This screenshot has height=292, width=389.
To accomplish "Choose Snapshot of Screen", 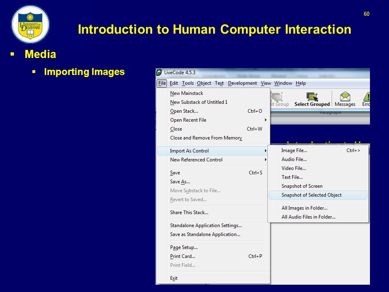I will (x=318, y=186).
